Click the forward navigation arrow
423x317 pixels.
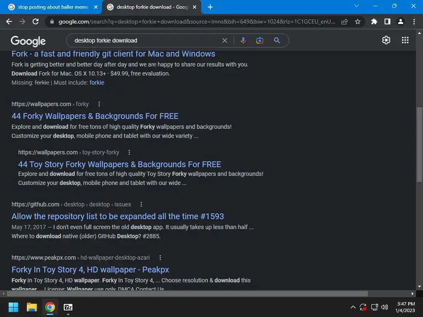(22, 21)
